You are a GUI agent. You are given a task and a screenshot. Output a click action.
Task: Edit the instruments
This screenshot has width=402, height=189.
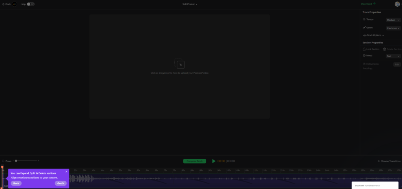tap(397, 65)
